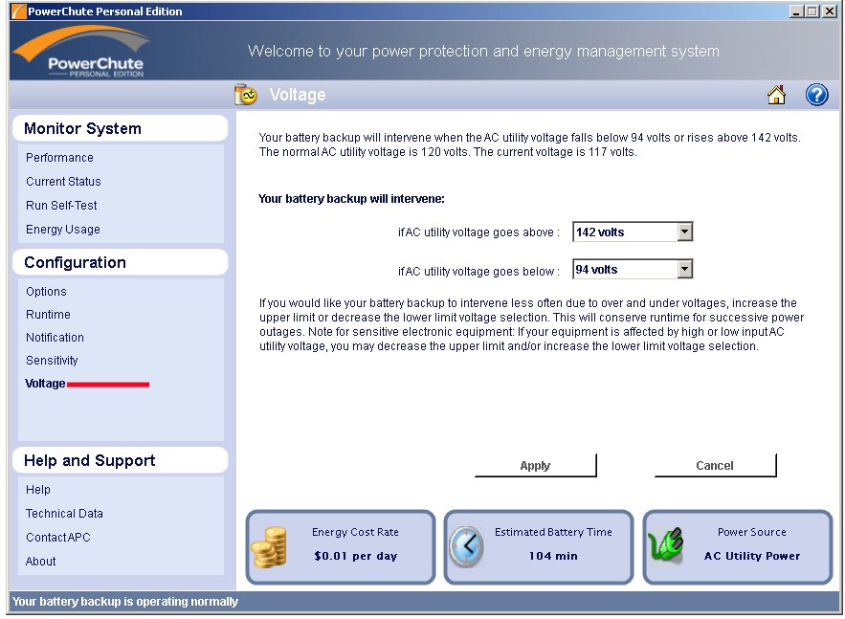This screenshot has width=845, height=619.
Task: Click the "if AC utility voltage goes below" label
Action: [478, 272]
